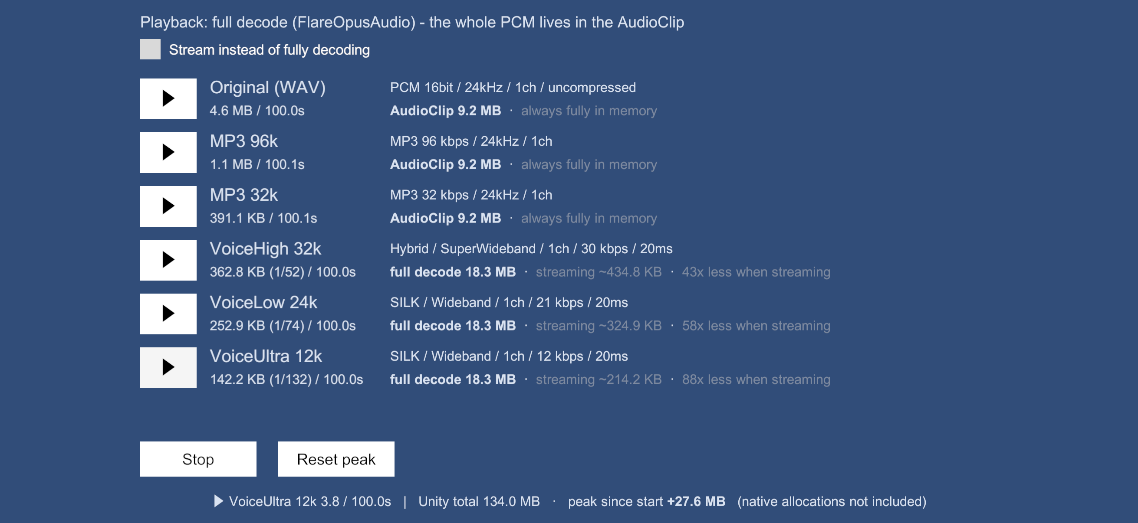Play the Original (WAV) clip
The image size is (1138, 523).
point(168,98)
